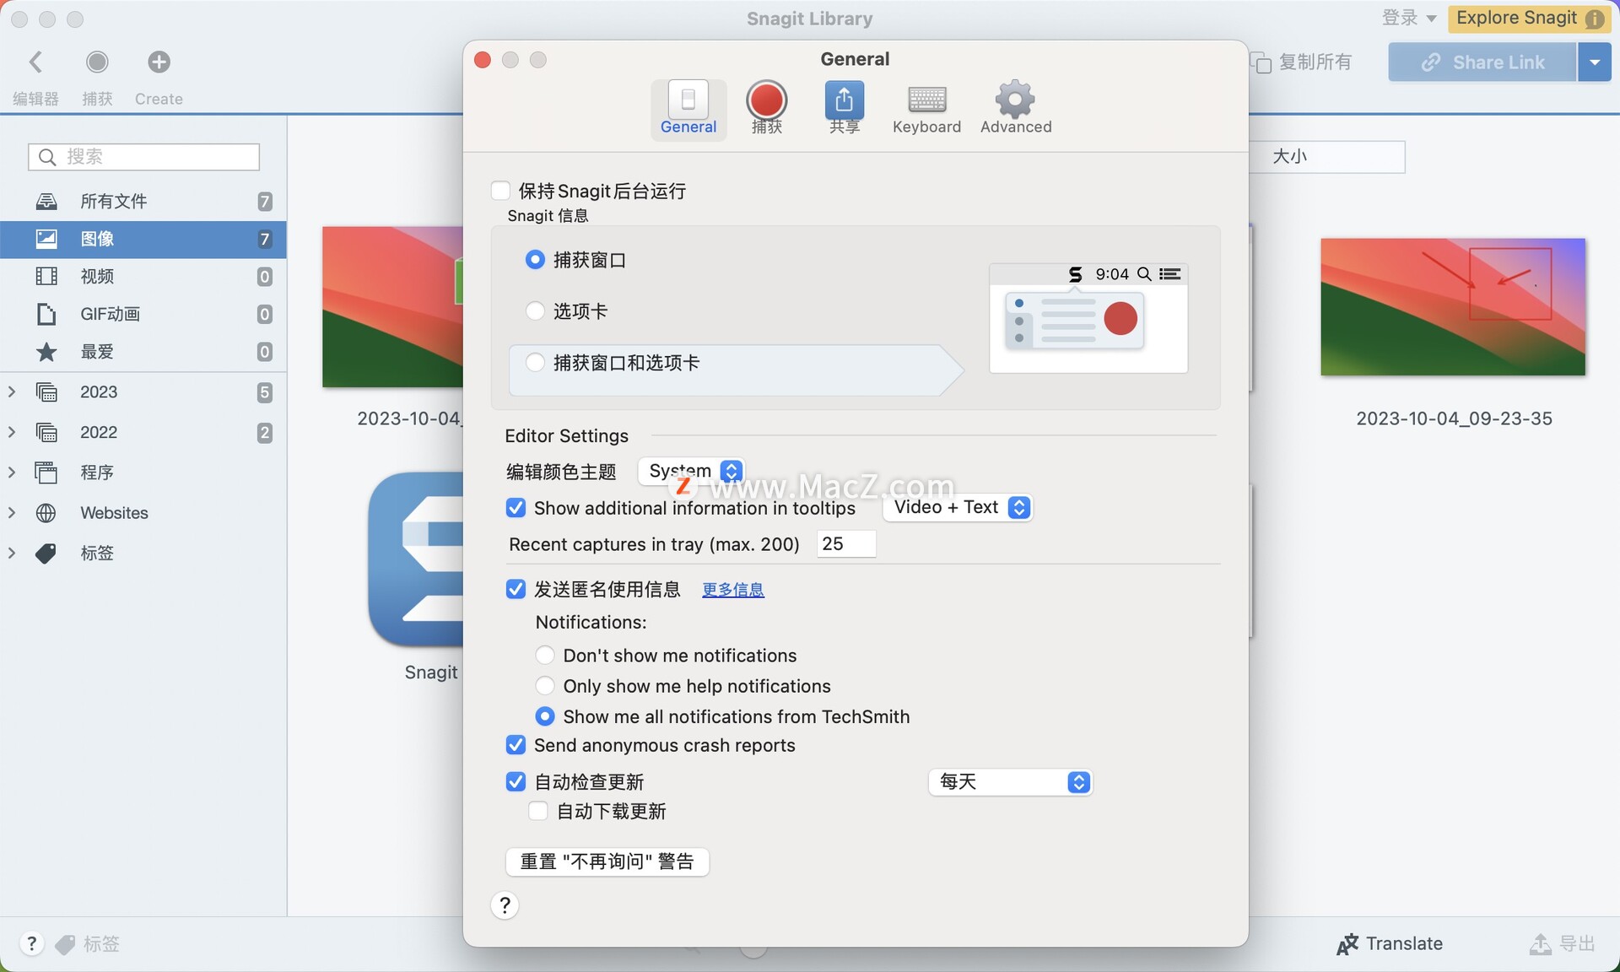Close the General preferences window
The image size is (1620, 972).
tap(483, 60)
